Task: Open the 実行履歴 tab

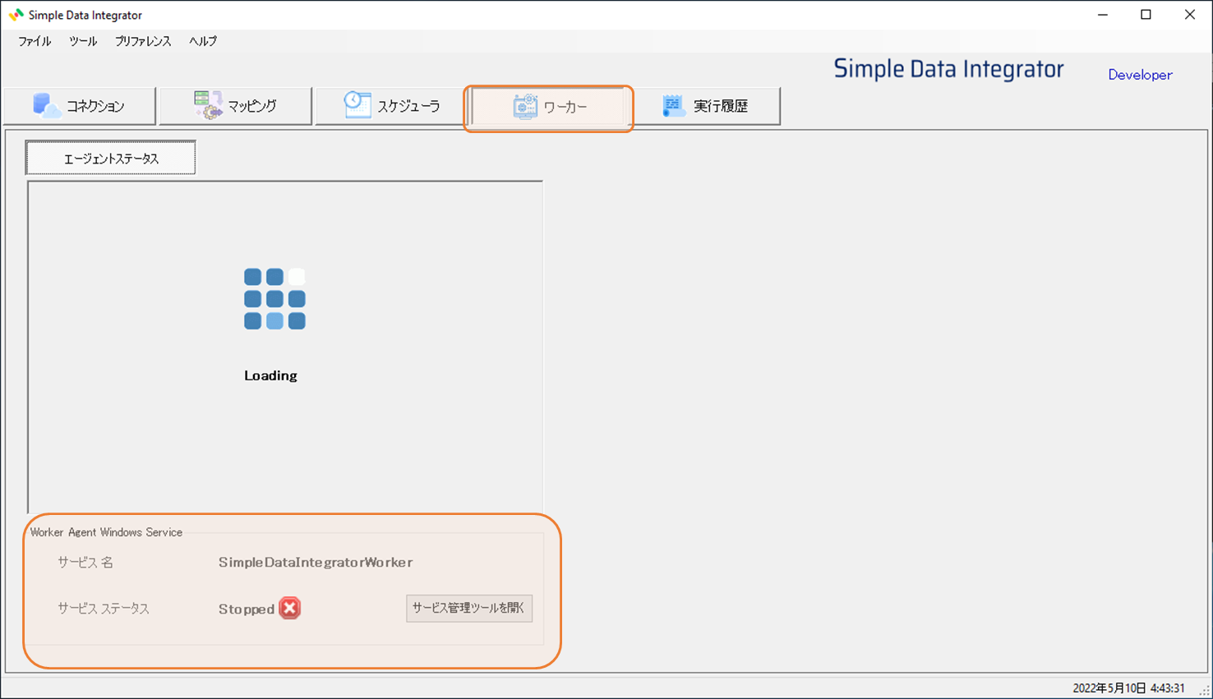Action: (x=706, y=106)
